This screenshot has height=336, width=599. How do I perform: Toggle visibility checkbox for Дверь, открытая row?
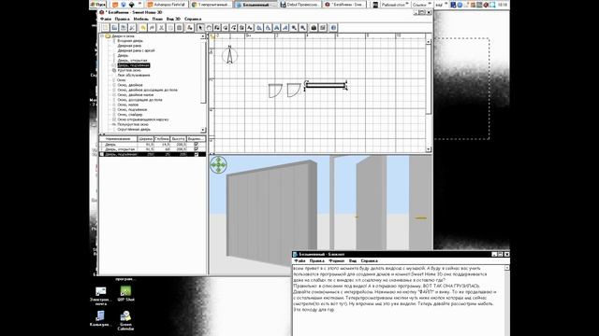[x=197, y=149]
